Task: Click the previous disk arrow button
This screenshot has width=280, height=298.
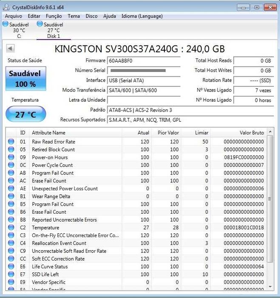Action: (10, 48)
